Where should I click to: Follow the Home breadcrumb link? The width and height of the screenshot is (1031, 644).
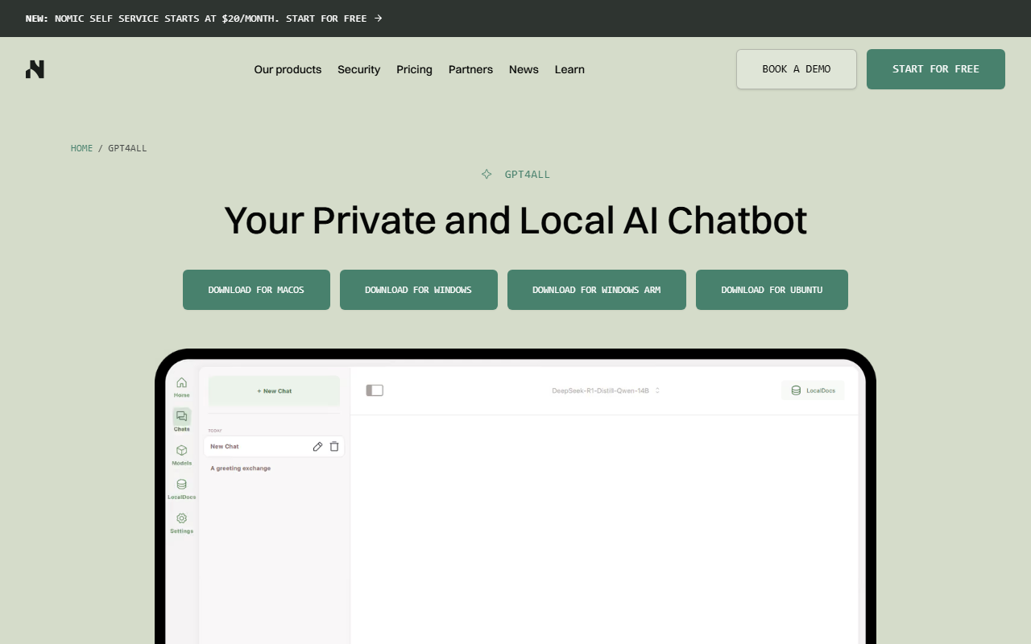(81, 148)
